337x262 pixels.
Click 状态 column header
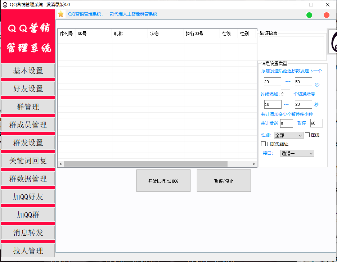click(166, 33)
